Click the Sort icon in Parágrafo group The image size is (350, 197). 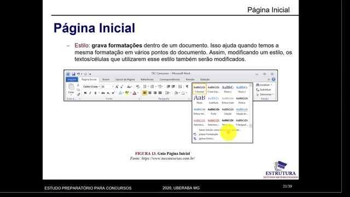tap(180, 86)
